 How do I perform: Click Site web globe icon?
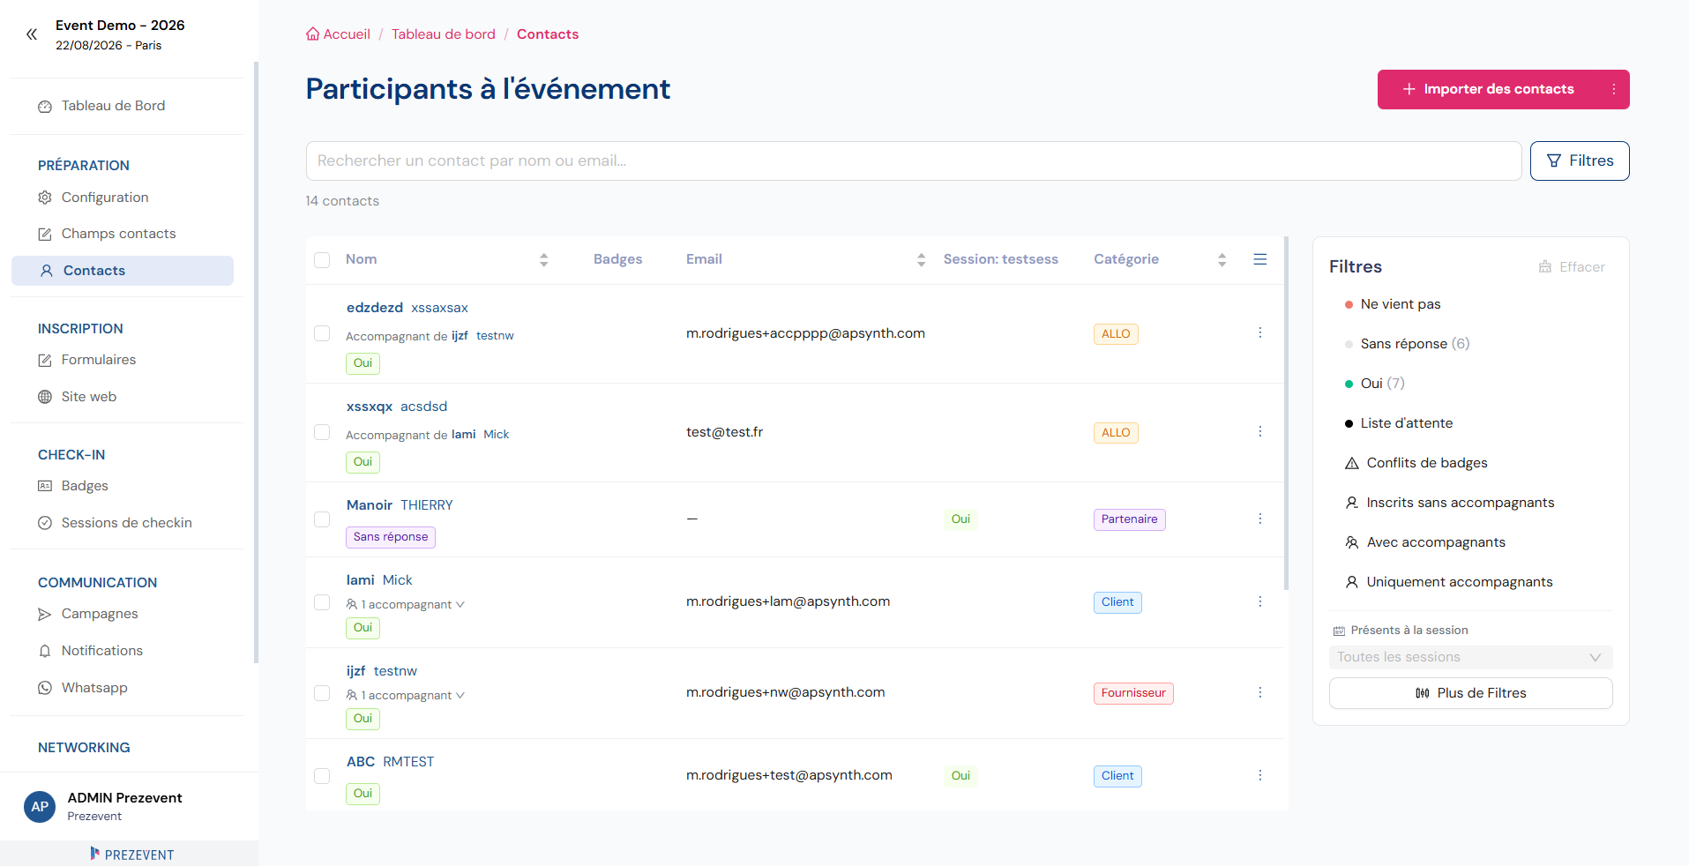[x=45, y=397]
